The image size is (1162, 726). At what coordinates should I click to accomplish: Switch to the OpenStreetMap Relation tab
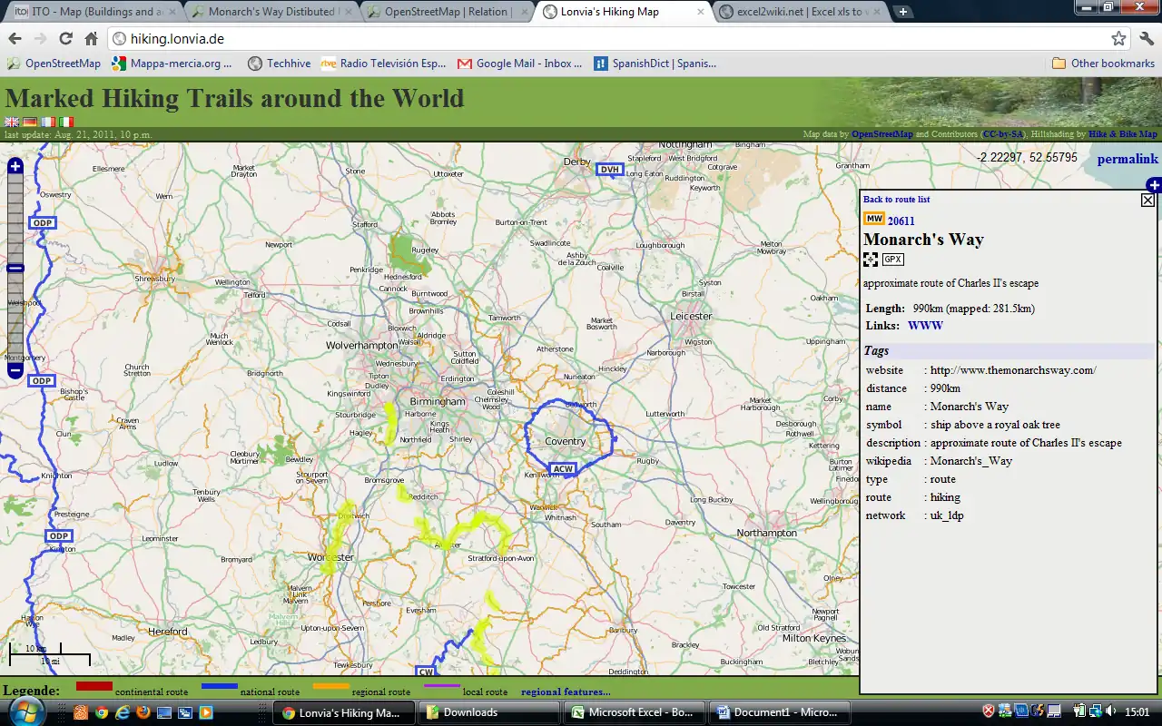(447, 12)
